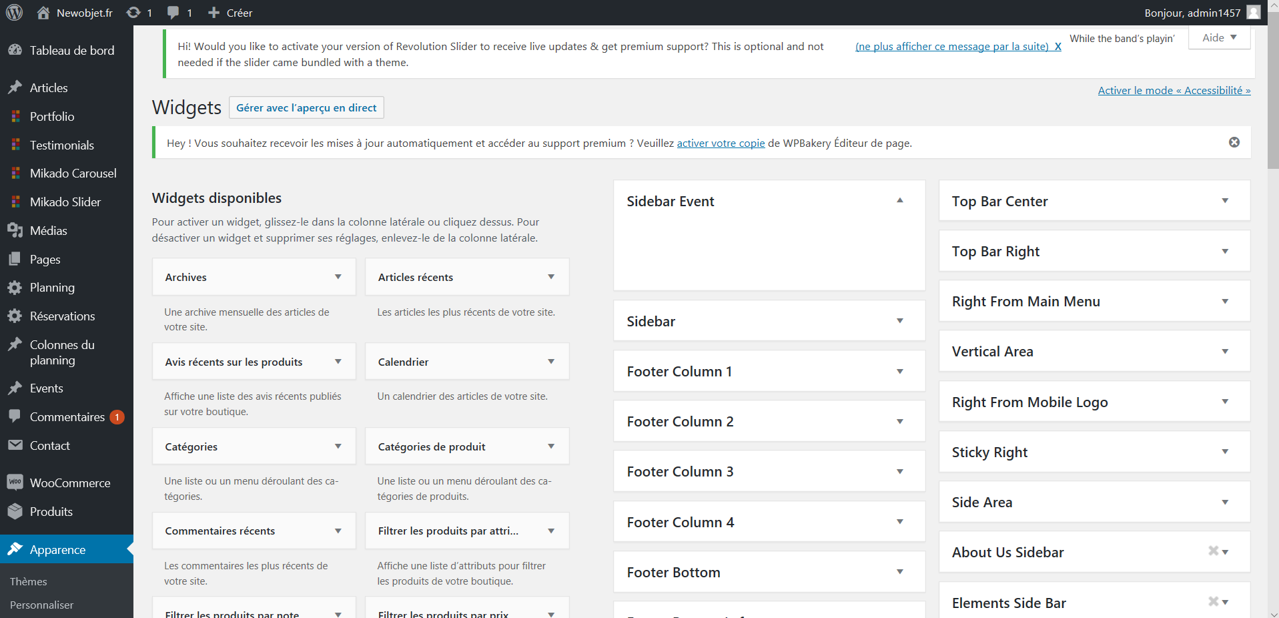
Task: Open the Aide help dropdown
Action: pyautogui.click(x=1219, y=37)
